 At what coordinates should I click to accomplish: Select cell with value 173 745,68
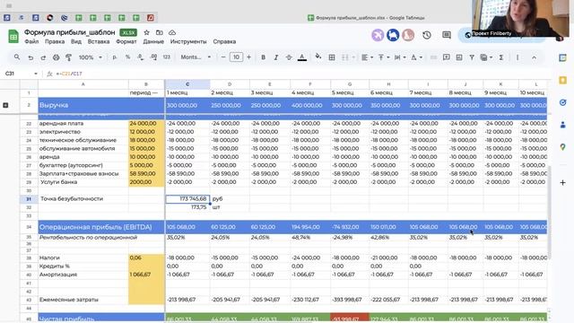pyautogui.click(x=187, y=199)
